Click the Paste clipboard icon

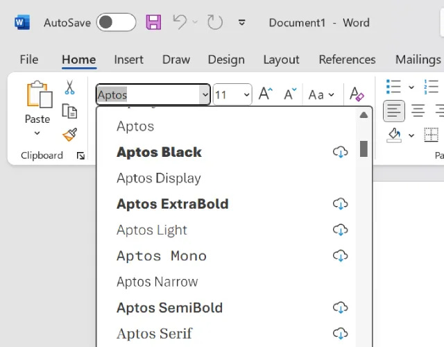40,94
